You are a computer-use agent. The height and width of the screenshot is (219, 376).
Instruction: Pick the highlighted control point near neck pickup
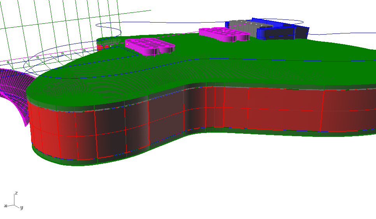[x=127, y=44]
